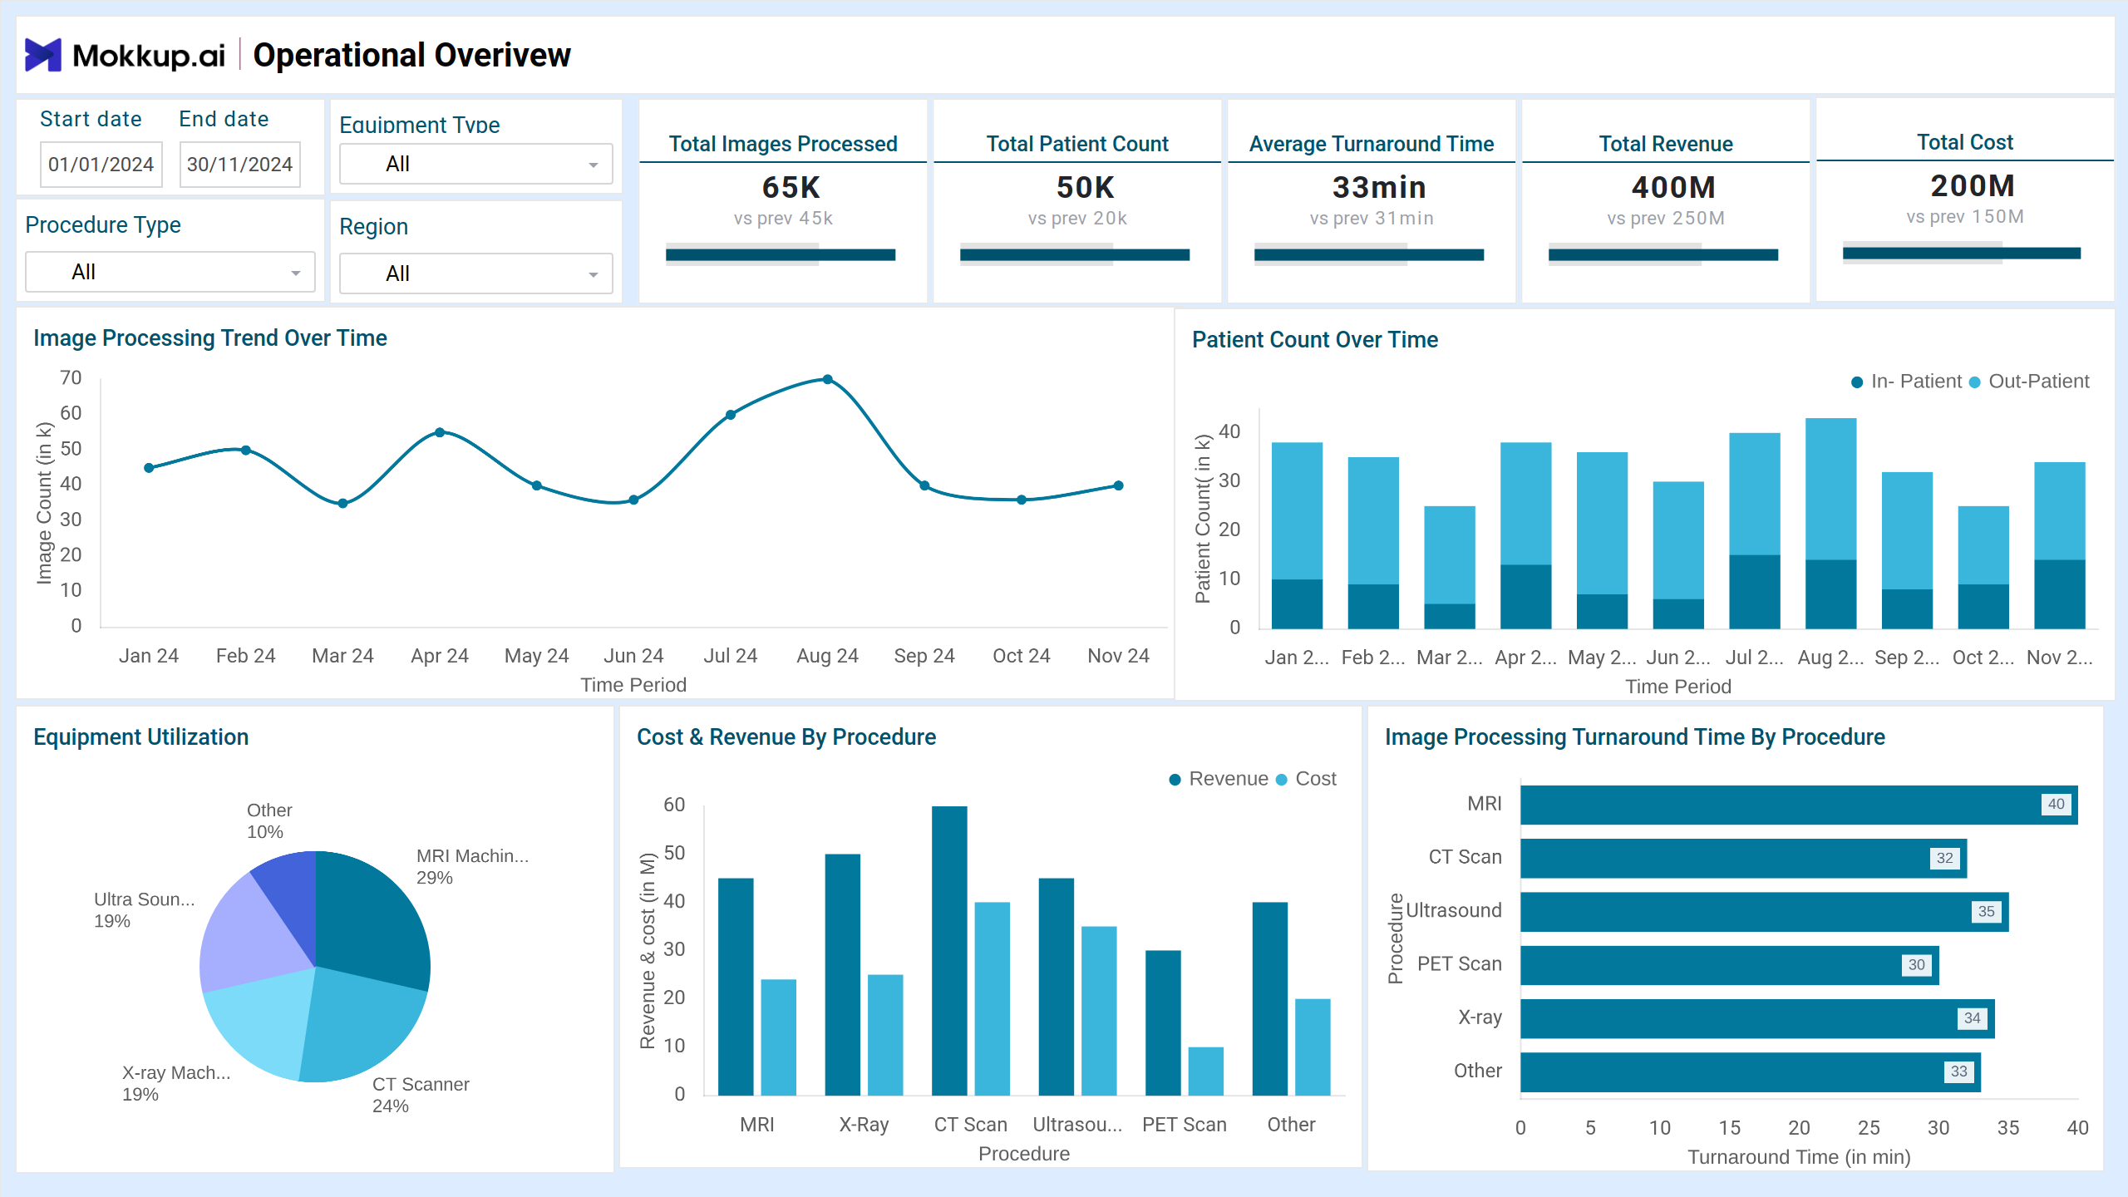Click the Mar 24 line chart data point
The image size is (2128, 1197).
(342, 503)
